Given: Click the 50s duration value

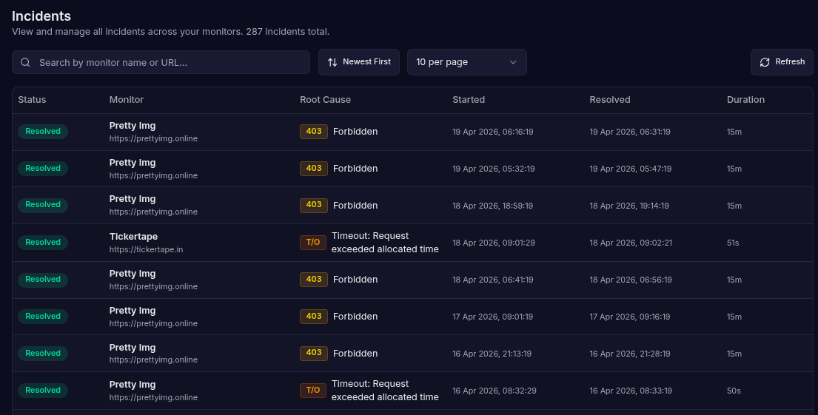Looking at the screenshot, I should [734, 391].
